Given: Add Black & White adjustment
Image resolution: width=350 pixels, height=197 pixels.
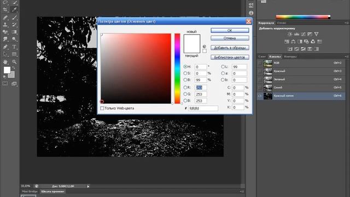Looking at the screenshot, I should point(300,42).
